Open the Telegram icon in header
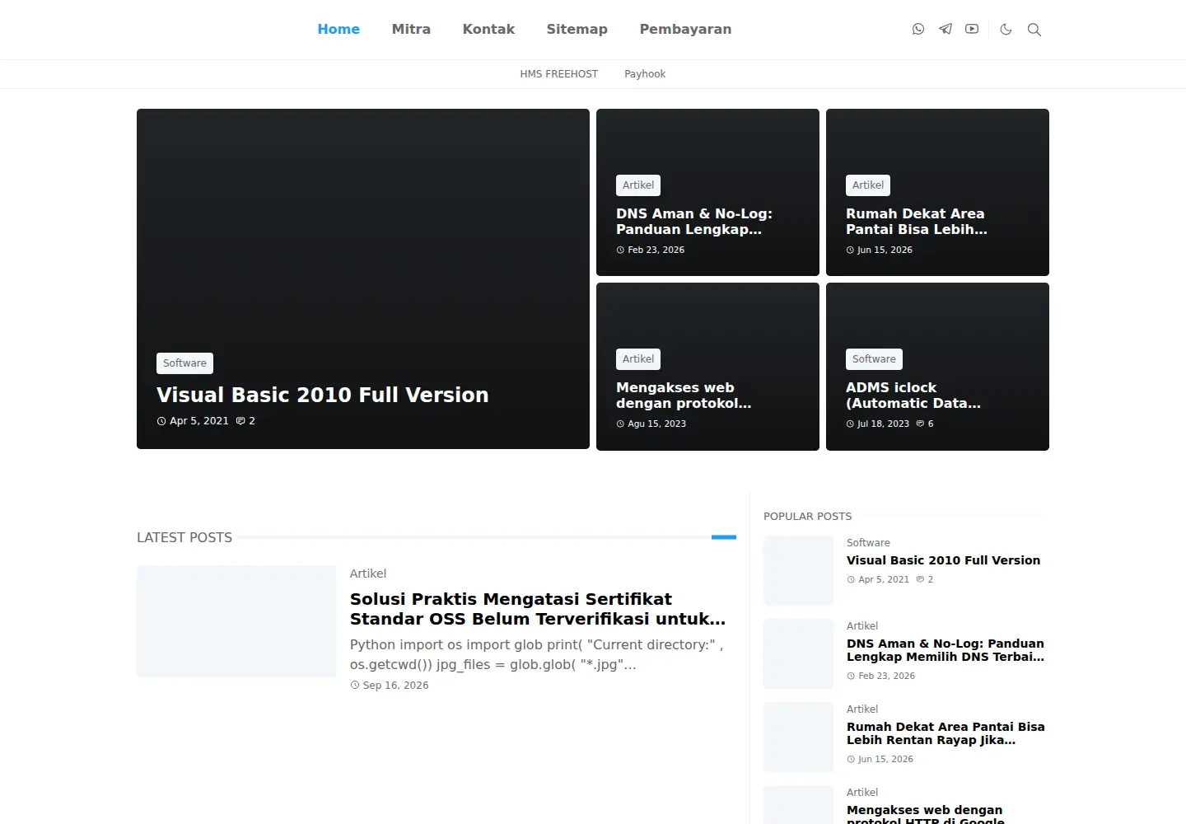This screenshot has height=824, width=1186. tap(946, 29)
